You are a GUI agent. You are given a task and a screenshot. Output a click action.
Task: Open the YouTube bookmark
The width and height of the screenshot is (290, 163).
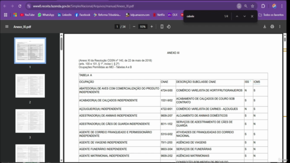27,15
